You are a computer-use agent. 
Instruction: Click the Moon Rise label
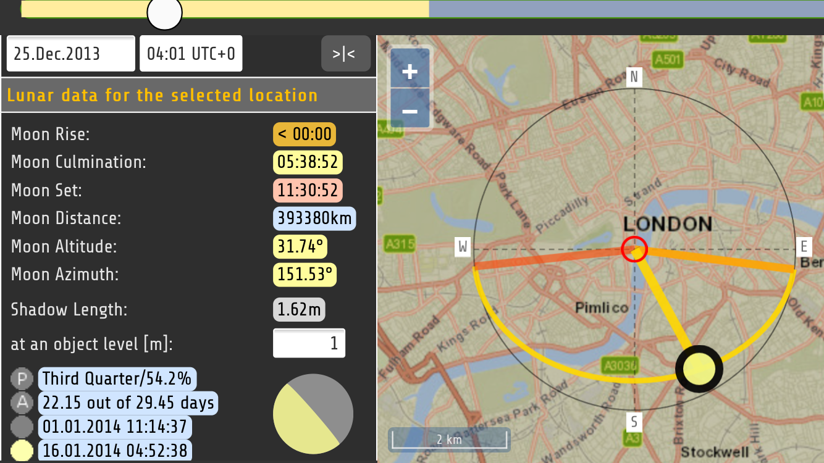point(50,134)
